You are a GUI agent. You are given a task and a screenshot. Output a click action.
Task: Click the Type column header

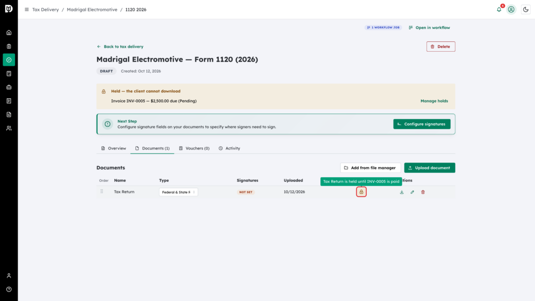click(164, 180)
